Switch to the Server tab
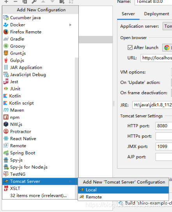 128,14
